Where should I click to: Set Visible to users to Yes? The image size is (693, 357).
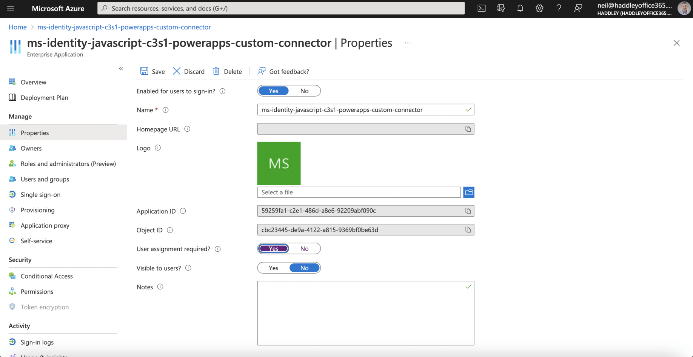[274, 268]
